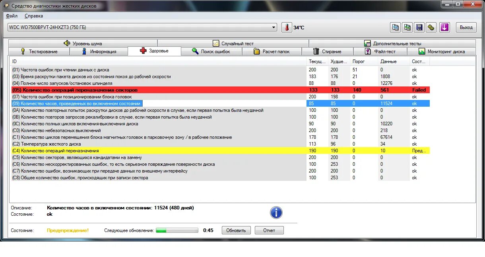Select row (C7) ошибок по внешнему интерфейсу

(220, 171)
